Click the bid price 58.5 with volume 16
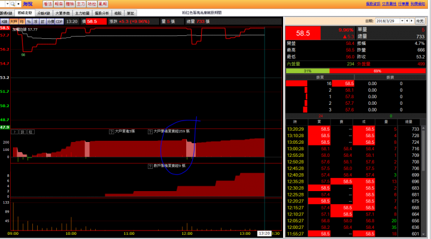The height and width of the screenshot is (239, 431). [x=344, y=83]
